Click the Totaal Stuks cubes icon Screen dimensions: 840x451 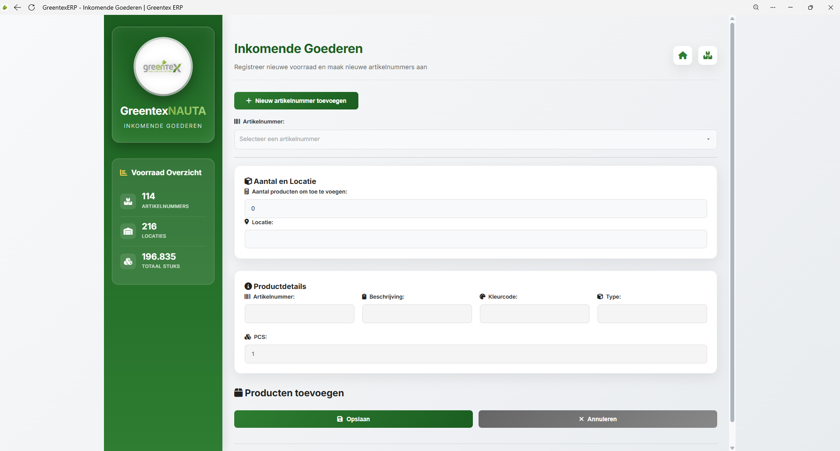pyautogui.click(x=128, y=261)
